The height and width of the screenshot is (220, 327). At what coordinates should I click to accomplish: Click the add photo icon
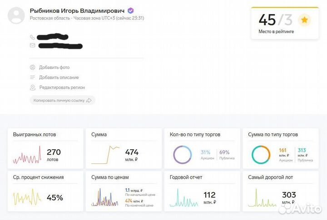click(32, 67)
